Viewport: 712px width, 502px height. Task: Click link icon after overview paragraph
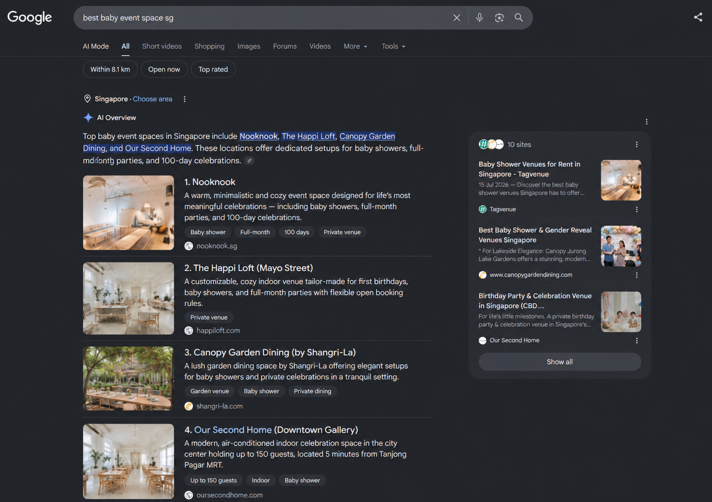tap(249, 161)
